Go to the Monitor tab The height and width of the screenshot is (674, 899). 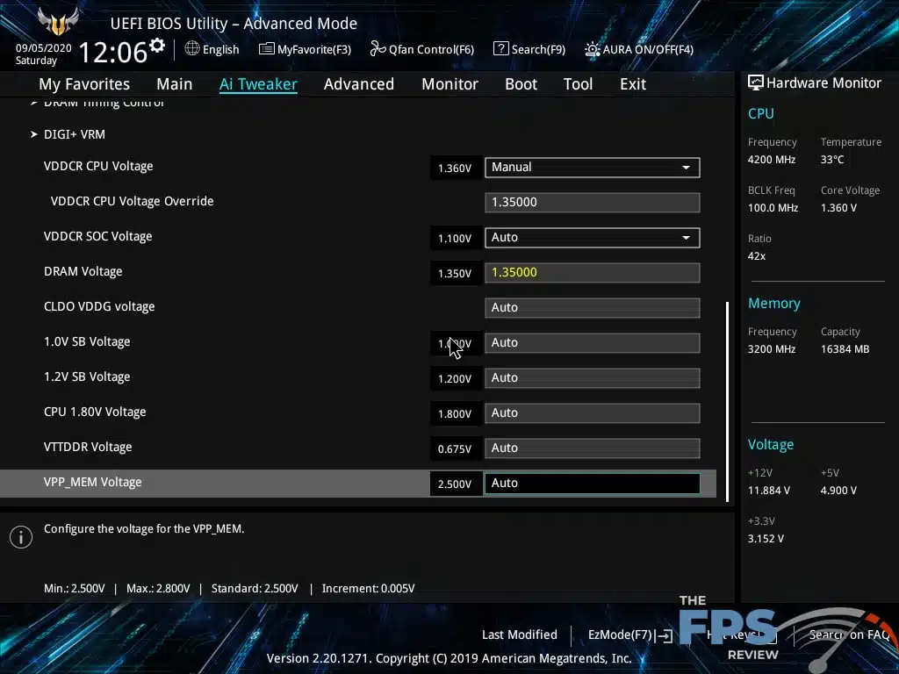[x=450, y=84]
